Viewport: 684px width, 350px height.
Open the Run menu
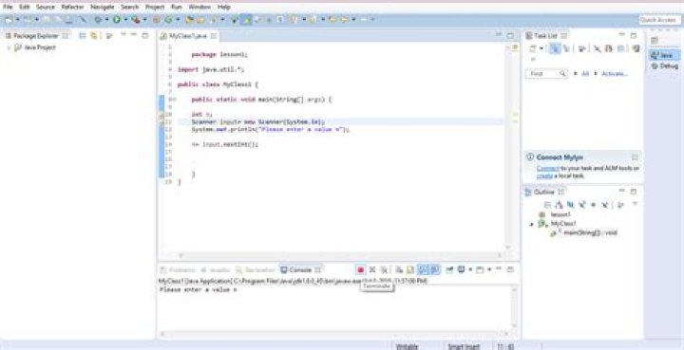pos(177,7)
